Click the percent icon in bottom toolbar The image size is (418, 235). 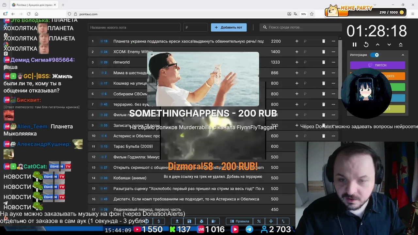[259, 221]
